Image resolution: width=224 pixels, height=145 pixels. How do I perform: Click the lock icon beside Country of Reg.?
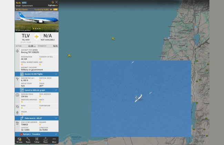coord(40,59)
